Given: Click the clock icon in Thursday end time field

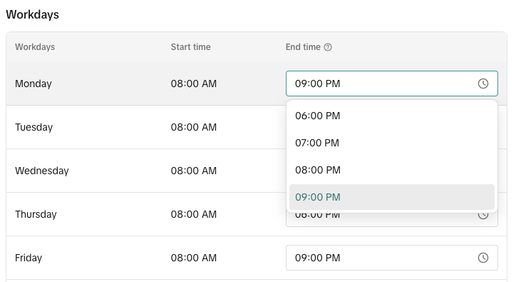Looking at the screenshot, I should (483, 216).
